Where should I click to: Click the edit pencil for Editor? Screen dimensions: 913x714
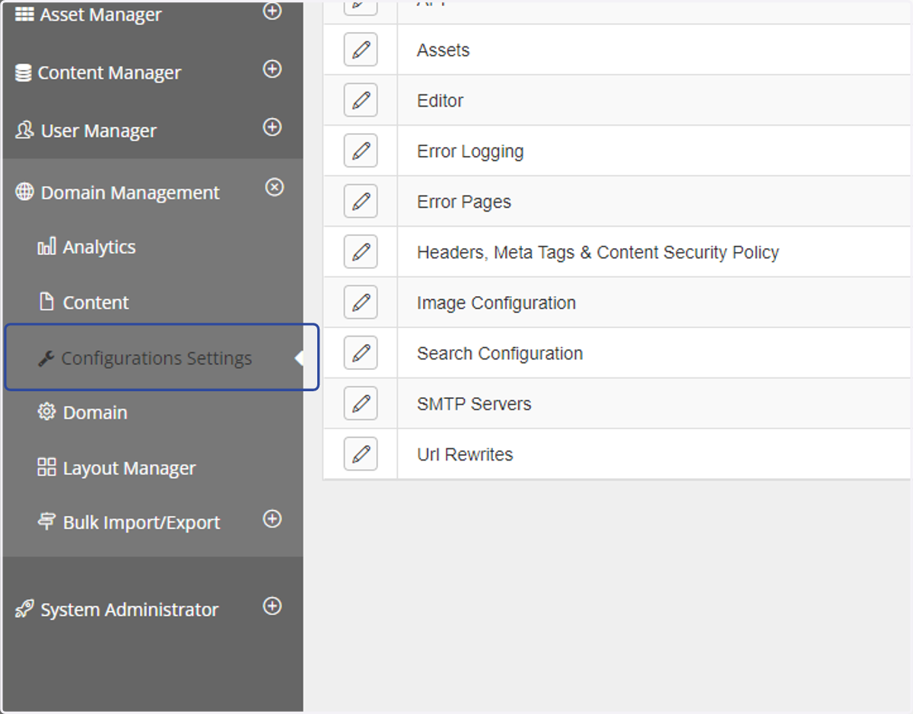tap(361, 100)
